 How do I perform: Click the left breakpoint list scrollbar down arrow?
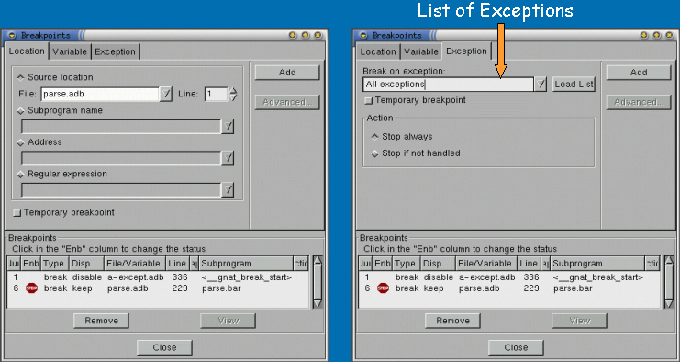click(318, 303)
